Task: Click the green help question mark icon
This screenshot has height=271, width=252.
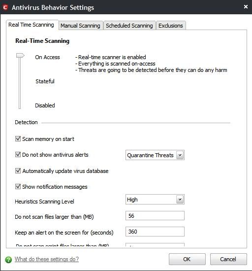Action: pos(8,259)
